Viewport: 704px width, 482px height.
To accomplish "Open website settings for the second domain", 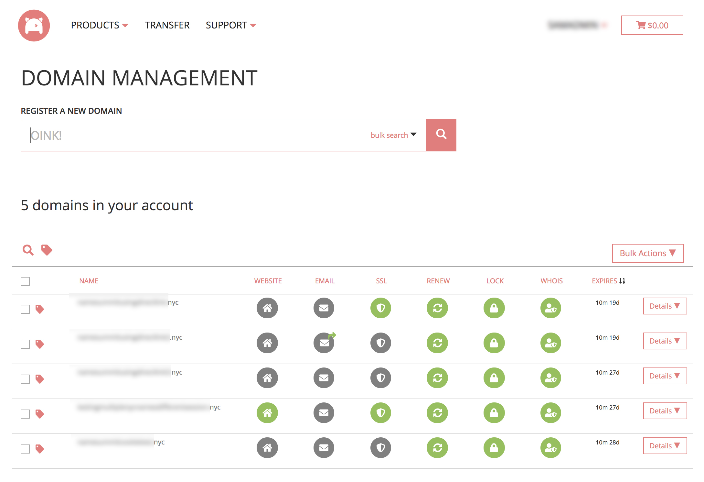I will coord(267,343).
